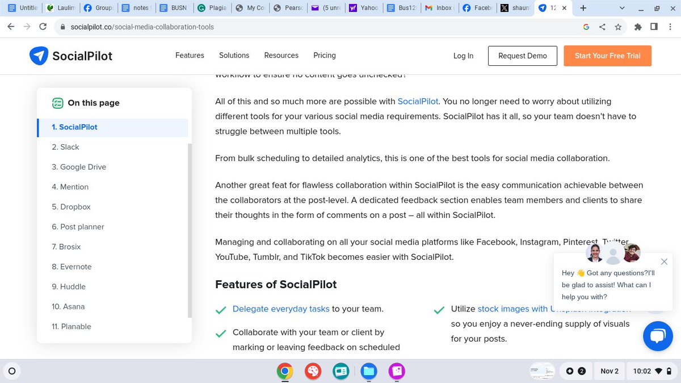The height and width of the screenshot is (383, 681).
Task: Click the On this page panel scrollbar
Action: (x=190, y=230)
